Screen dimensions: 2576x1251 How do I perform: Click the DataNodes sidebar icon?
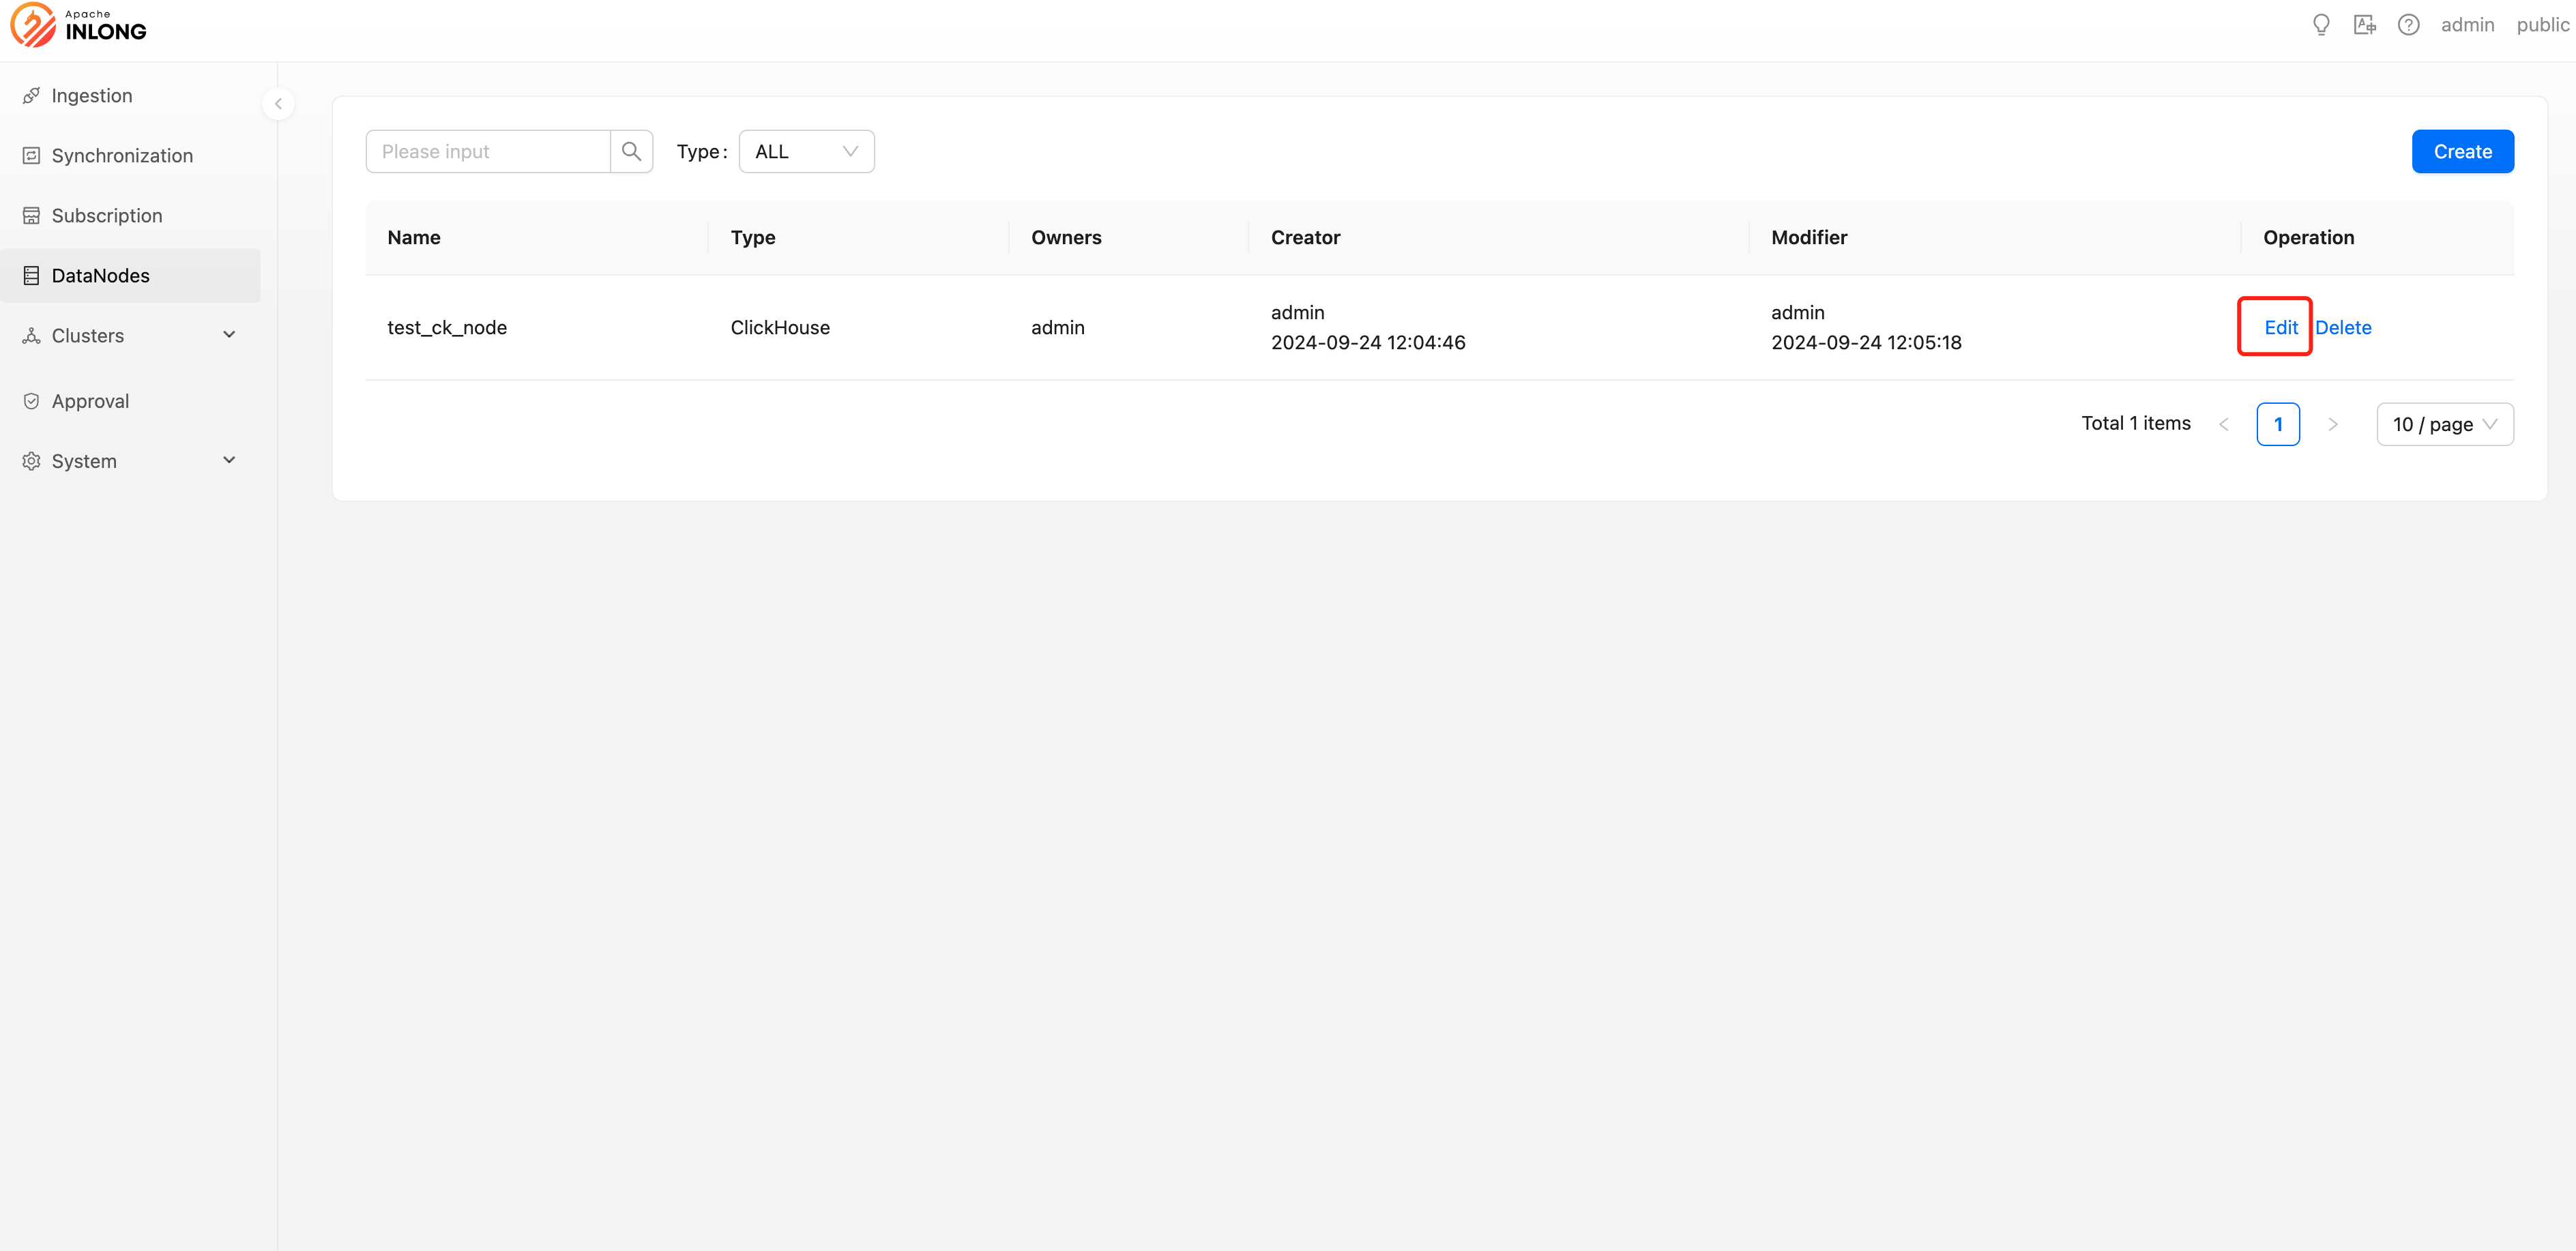(31, 275)
